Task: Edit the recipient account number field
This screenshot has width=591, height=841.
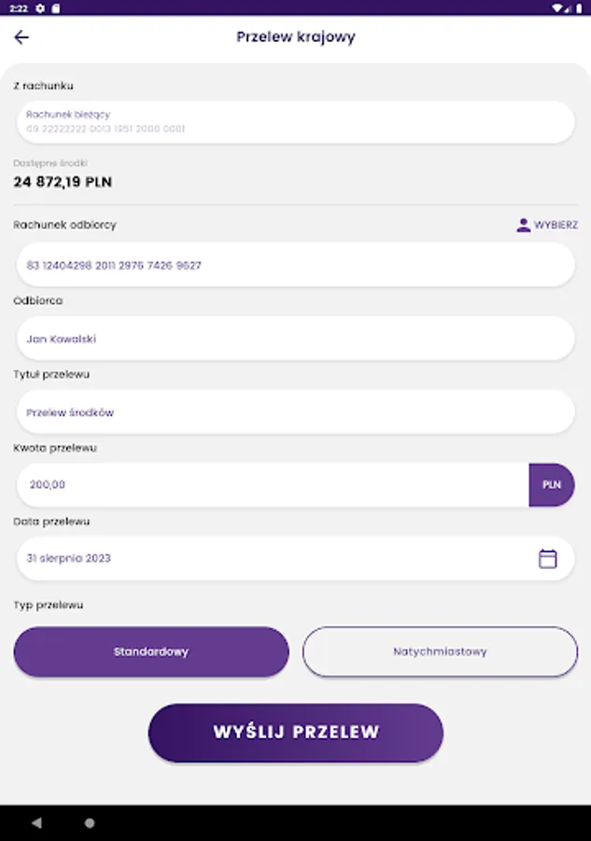Action: [x=296, y=265]
